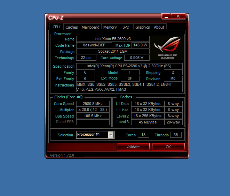Click the Ext. Family value '6'
230x196 pixels.
pyautogui.click(x=86, y=78)
